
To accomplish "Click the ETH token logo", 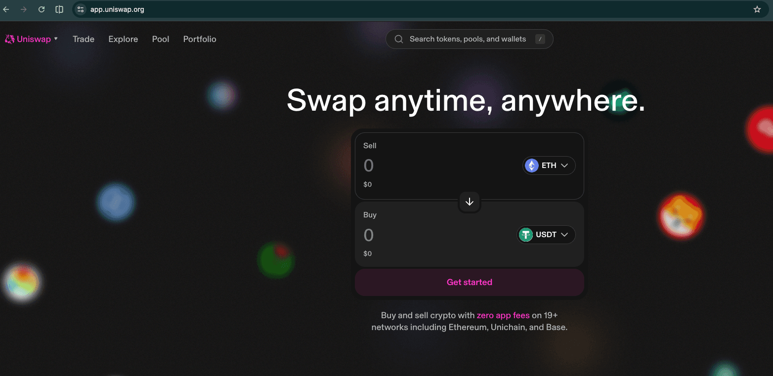I will [532, 166].
